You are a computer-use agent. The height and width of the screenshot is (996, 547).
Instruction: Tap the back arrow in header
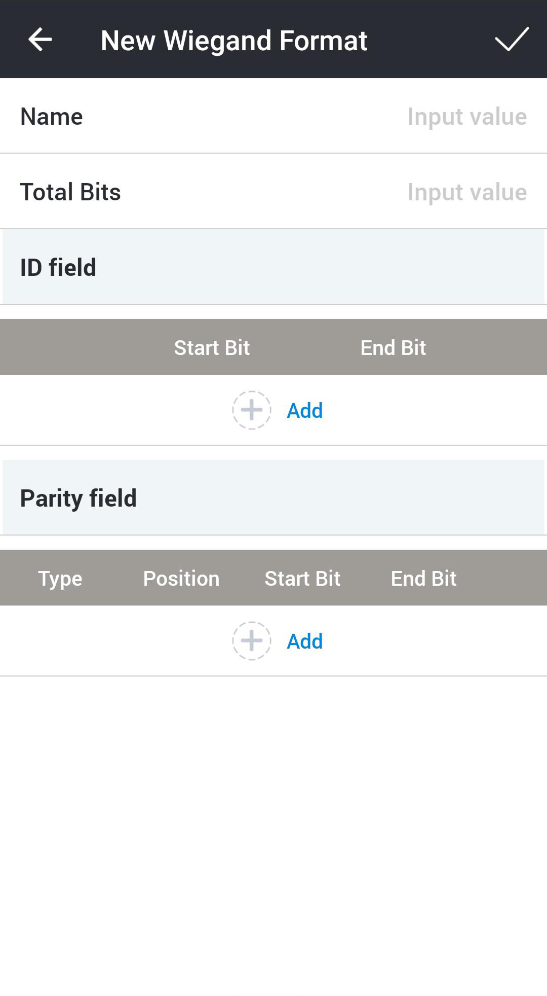(40, 40)
